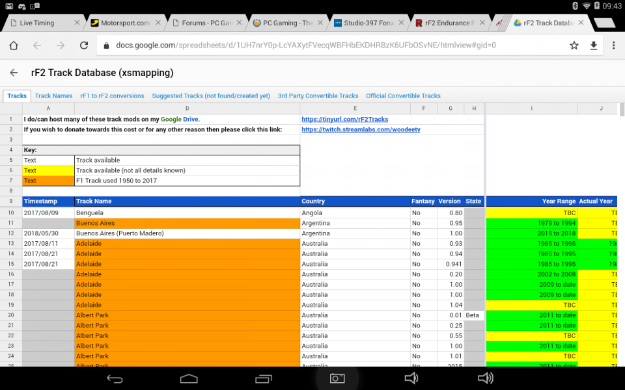Close the Studio-397 Forum tab
Screen dimensions: 625x390
(402, 23)
